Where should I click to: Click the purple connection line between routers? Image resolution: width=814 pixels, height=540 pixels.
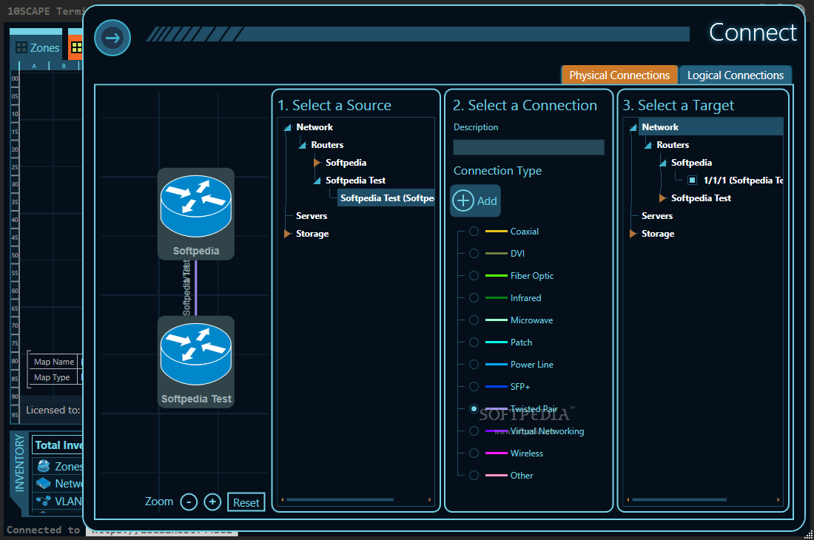click(x=195, y=288)
